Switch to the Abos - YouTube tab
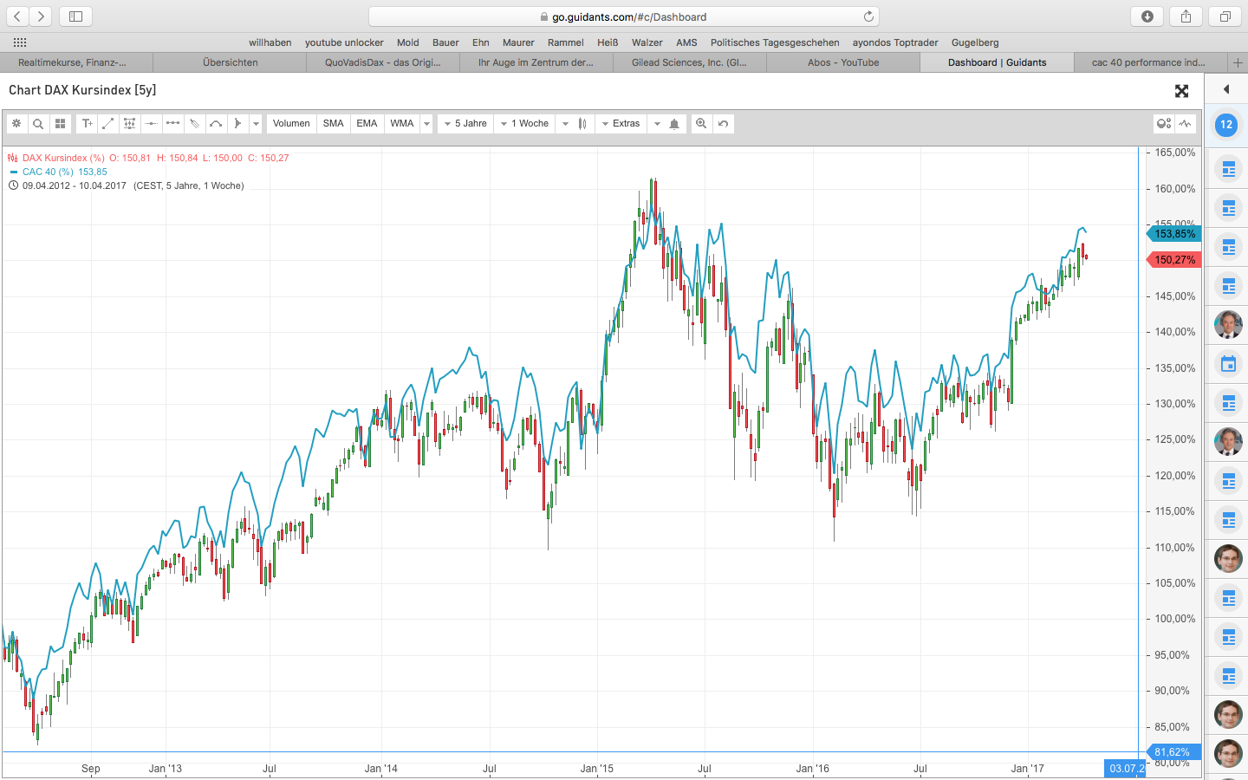 click(842, 62)
